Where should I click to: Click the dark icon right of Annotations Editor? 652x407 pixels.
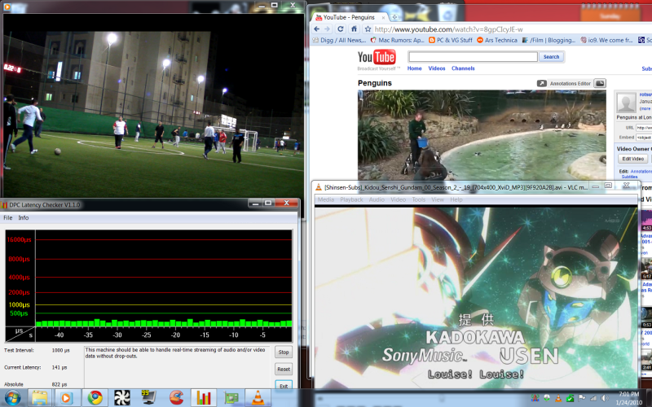point(600,84)
